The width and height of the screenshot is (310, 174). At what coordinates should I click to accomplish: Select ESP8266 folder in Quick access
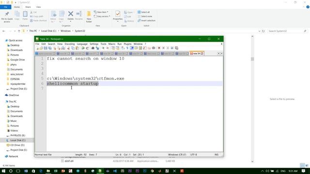[x=15, y=79]
